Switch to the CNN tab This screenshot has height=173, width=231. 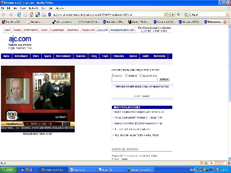click(x=114, y=22)
